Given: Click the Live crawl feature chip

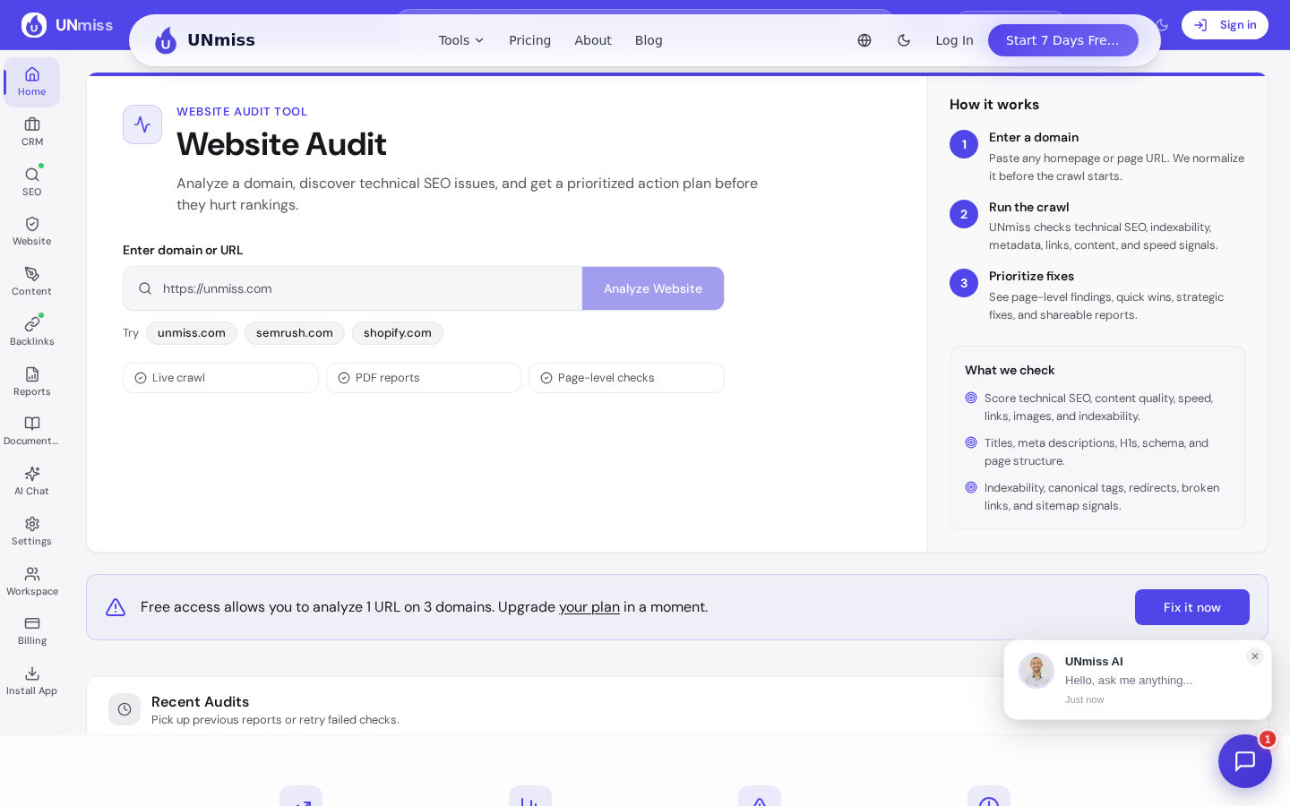Looking at the screenshot, I should (x=220, y=378).
